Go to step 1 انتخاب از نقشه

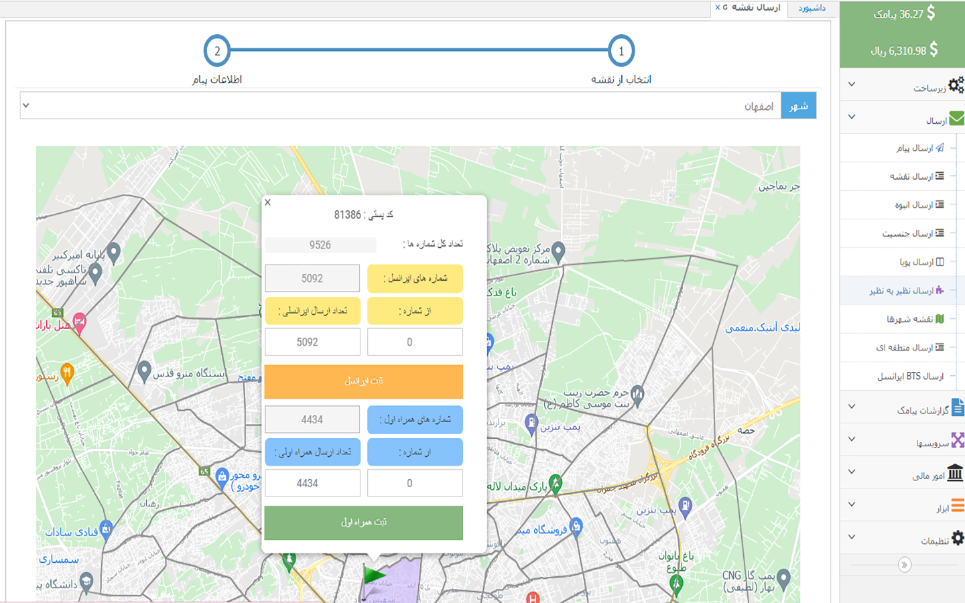[621, 51]
